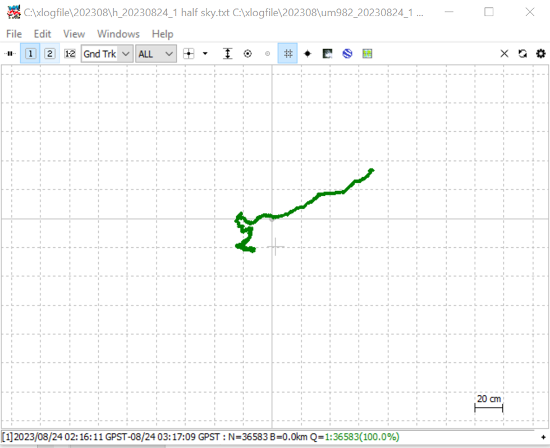The image size is (550, 448).
Task: Open the Edit menu
Action: (x=43, y=34)
